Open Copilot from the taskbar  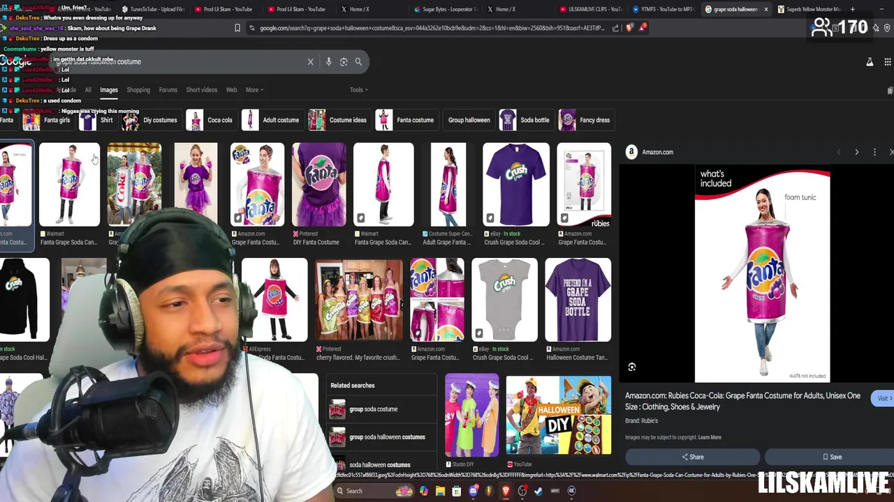point(423,491)
